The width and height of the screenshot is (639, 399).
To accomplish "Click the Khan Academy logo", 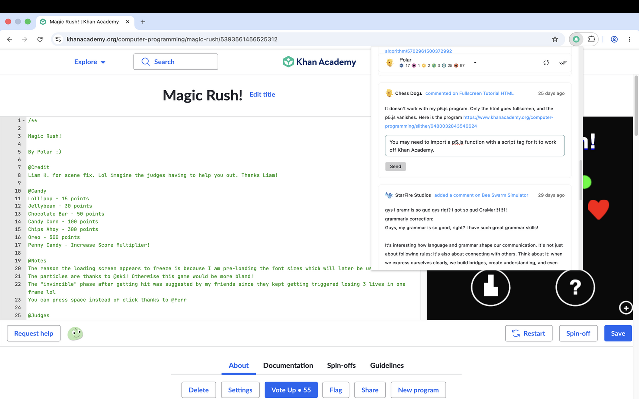I will coord(319,62).
